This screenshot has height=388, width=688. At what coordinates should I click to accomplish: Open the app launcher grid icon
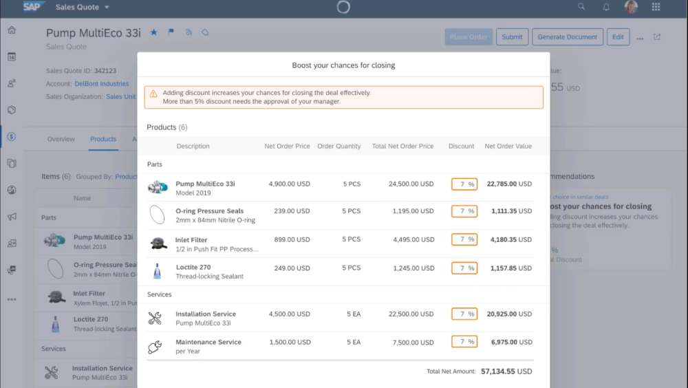click(x=656, y=7)
